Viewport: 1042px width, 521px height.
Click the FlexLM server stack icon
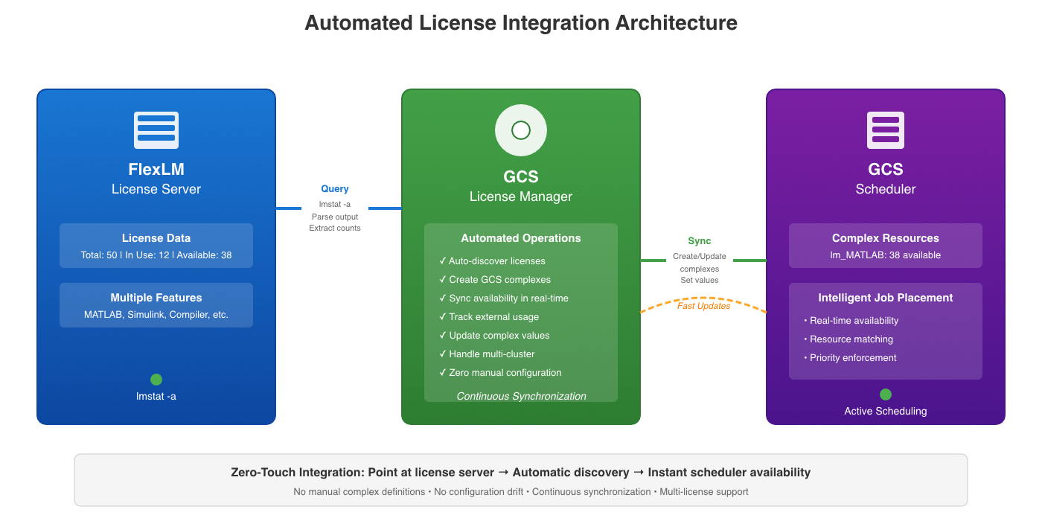[x=156, y=130]
